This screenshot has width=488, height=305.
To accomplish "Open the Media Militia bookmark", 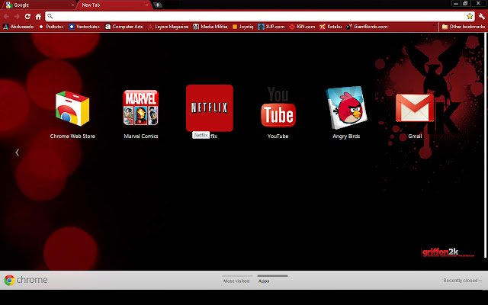I will (x=210, y=27).
